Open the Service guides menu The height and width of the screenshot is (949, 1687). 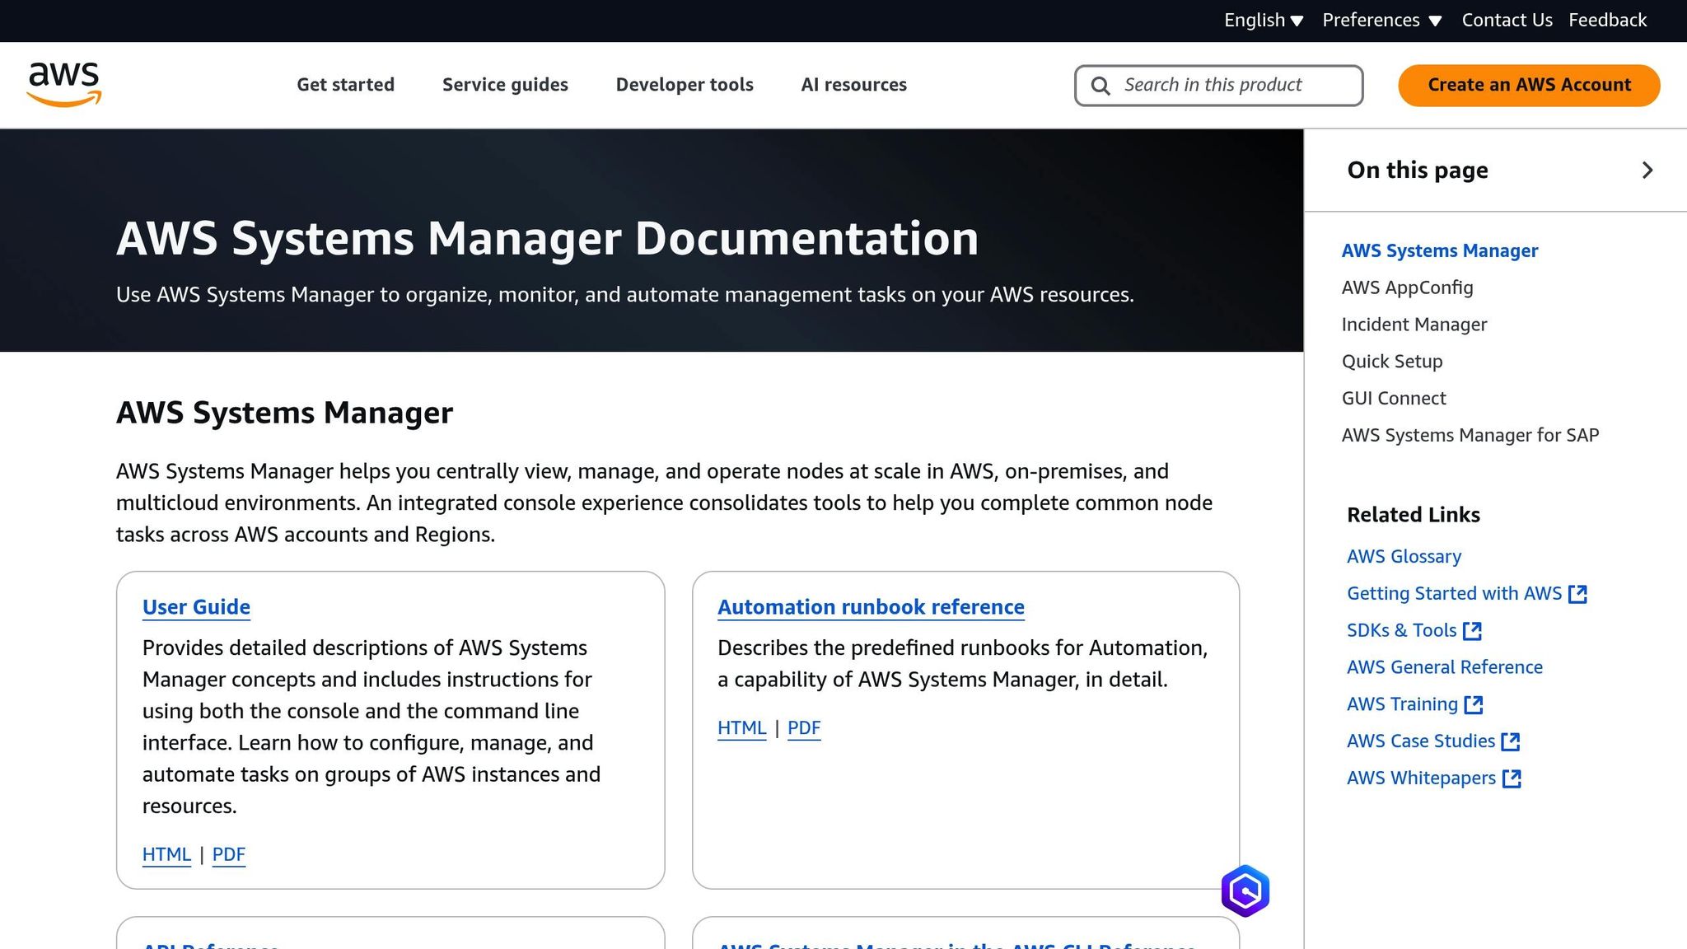[x=505, y=85]
